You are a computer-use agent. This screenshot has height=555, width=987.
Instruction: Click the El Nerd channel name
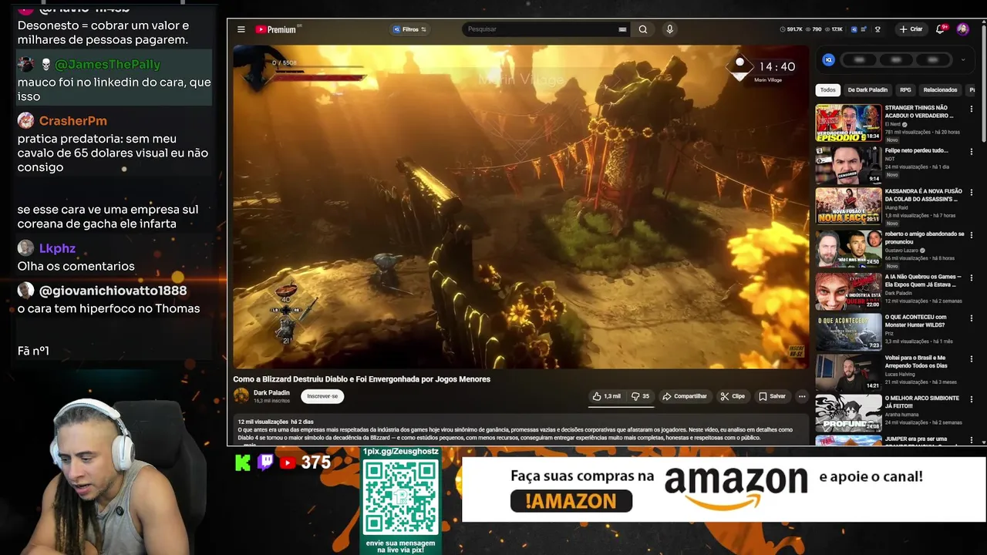(893, 124)
